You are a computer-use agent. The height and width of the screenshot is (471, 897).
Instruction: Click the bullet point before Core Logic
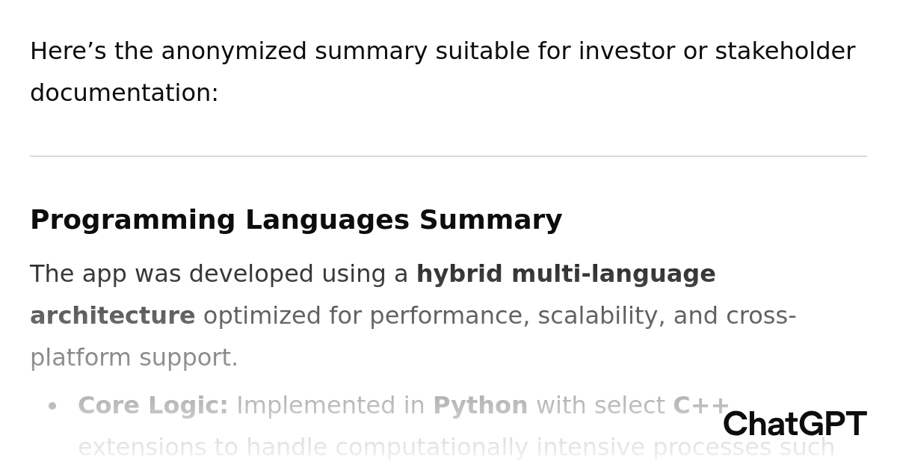click(x=52, y=407)
